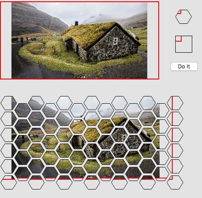202x198 pixels.
Task: Click the parked cars in the source photo
Action: (32, 39)
